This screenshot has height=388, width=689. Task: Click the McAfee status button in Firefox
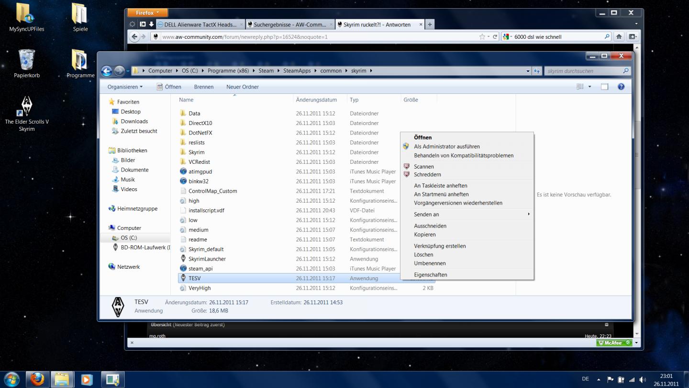[614, 343]
